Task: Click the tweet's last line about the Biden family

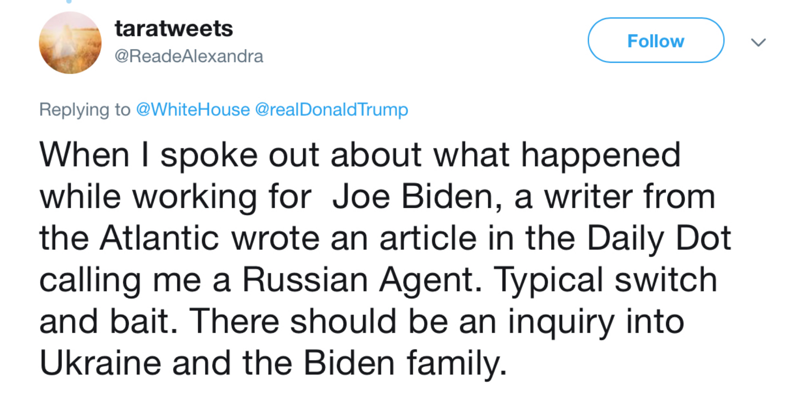Action: (x=273, y=363)
